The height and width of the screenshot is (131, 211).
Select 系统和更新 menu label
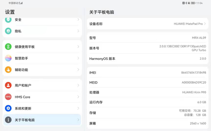point(23,108)
